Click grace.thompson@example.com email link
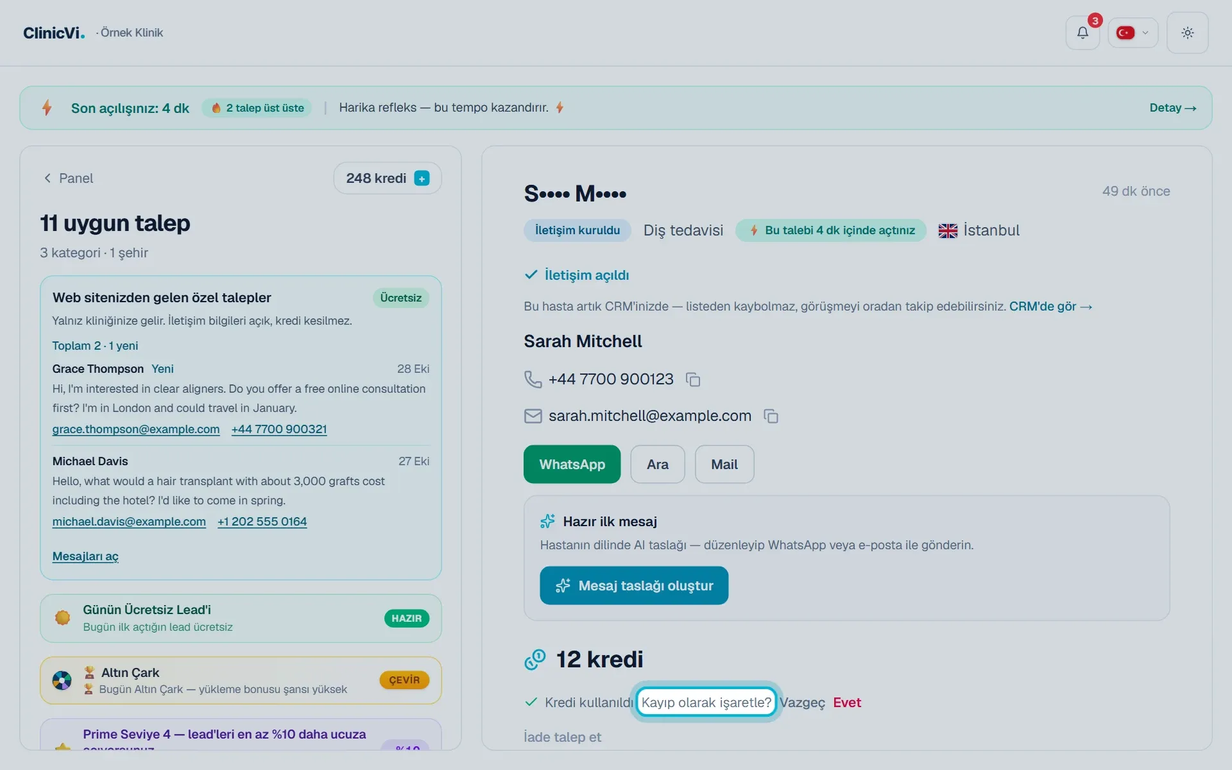Screen dimensions: 1232x770 tap(136, 429)
